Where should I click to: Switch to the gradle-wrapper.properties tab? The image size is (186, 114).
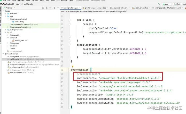point(95,8)
